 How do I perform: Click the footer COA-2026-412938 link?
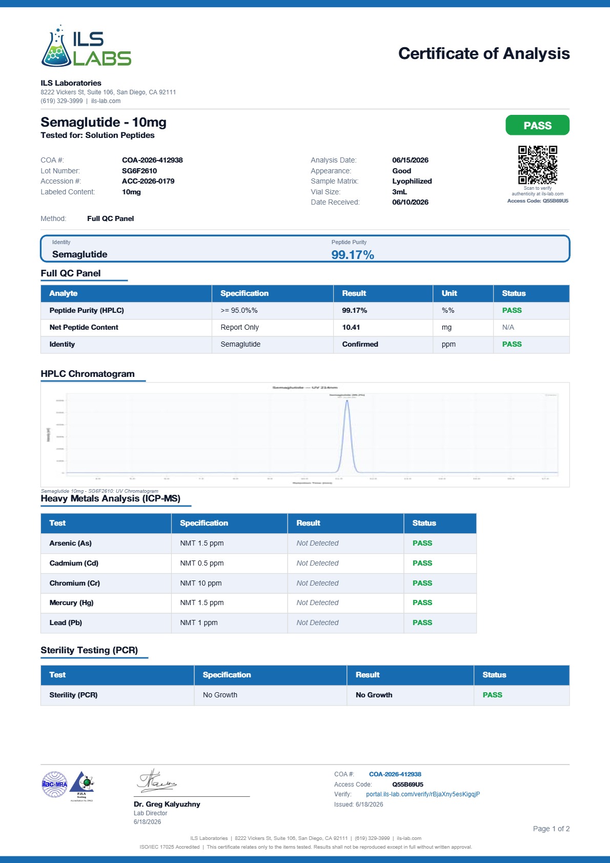coord(395,774)
